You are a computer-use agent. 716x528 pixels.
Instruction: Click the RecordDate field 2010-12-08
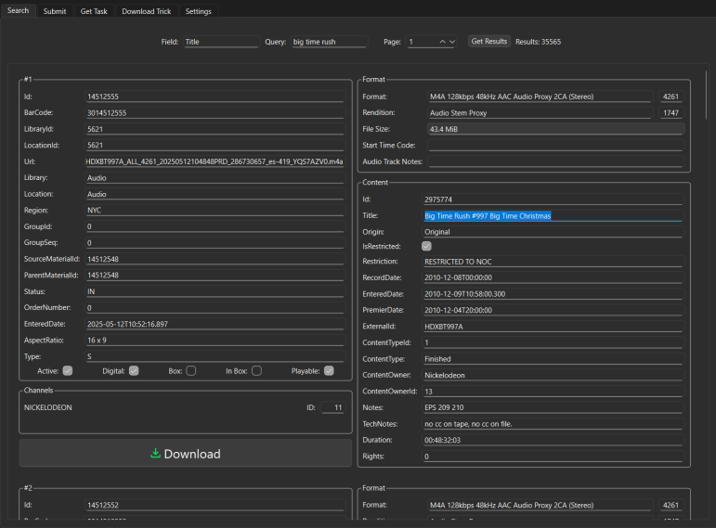click(553, 277)
